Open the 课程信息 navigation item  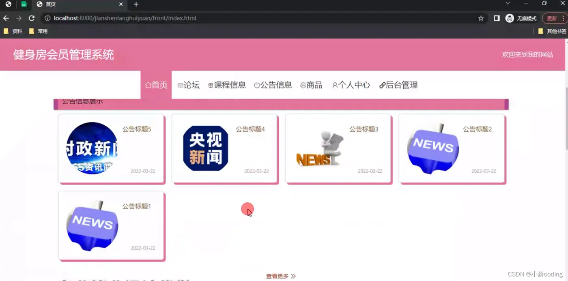(227, 85)
